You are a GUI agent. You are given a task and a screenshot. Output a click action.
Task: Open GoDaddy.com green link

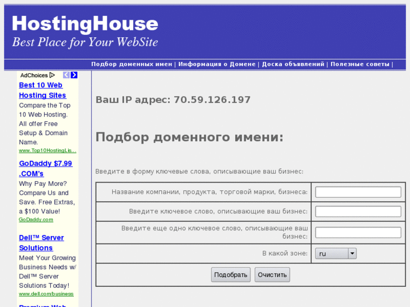pos(36,220)
